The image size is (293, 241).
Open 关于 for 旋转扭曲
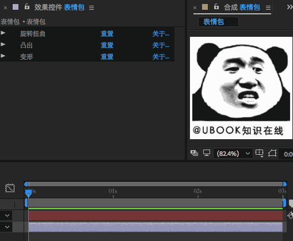pyautogui.click(x=161, y=34)
